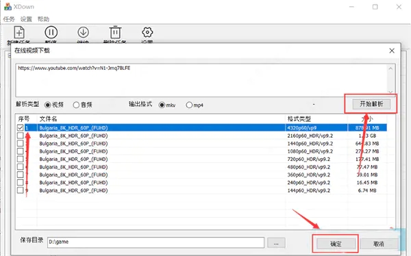Click the 4320p60/vp9 format cell
Image resolution: width=411 pixels, height=256 pixels.
(x=302, y=128)
